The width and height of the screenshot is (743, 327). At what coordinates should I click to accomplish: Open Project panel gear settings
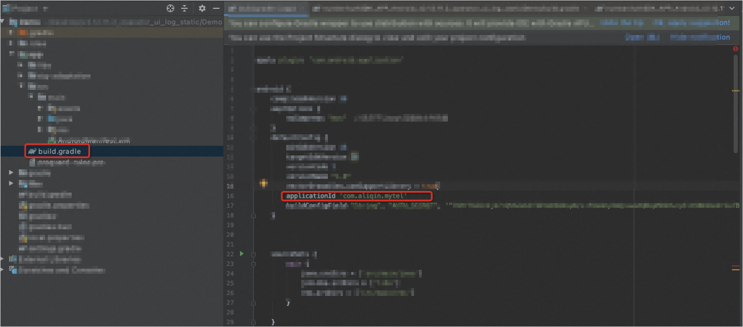tap(202, 8)
